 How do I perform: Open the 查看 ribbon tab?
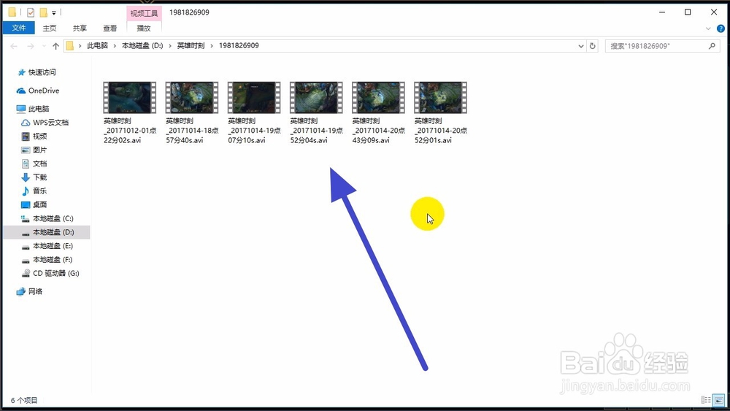(x=110, y=28)
